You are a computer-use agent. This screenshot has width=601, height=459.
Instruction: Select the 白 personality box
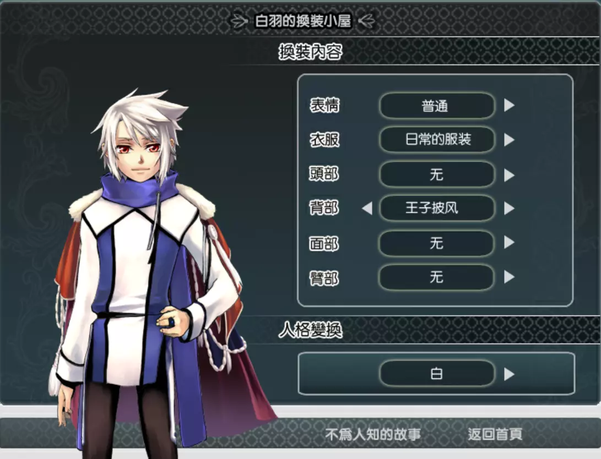click(x=437, y=373)
